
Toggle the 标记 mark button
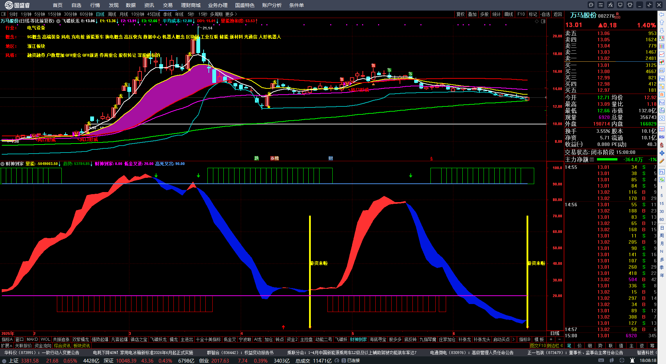pyautogui.click(x=533, y=14)
